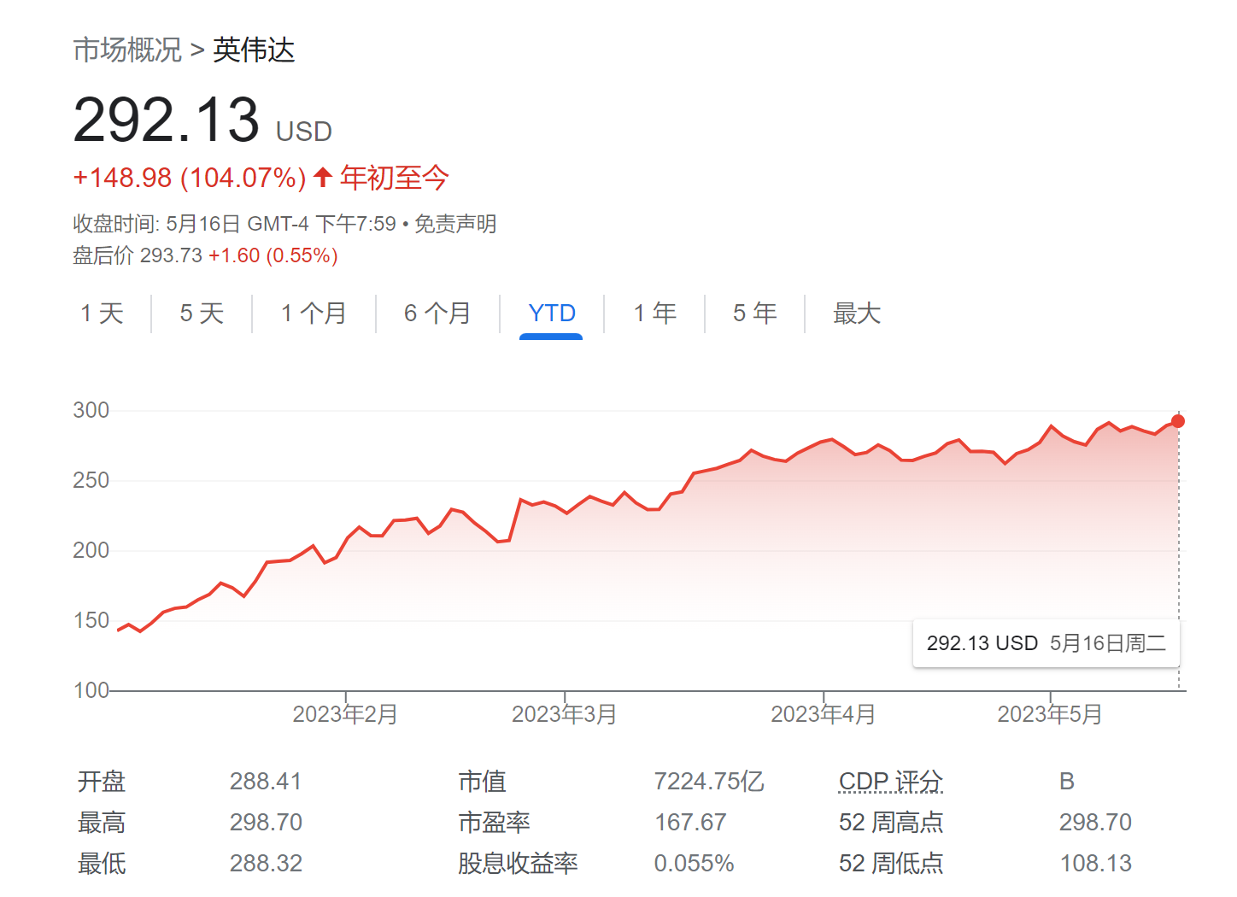Image resolution: width=1237 pixels, height=897 pixels.
Task: Click the 52 周高点 value 298.70
Action: [1095, 823]
